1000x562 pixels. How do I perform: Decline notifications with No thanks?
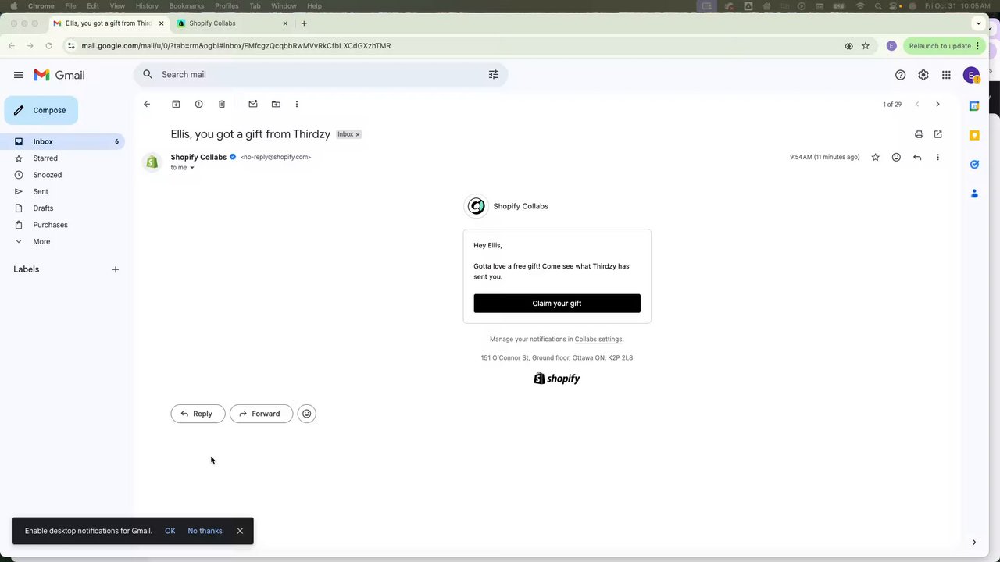[x=205, y=531]
